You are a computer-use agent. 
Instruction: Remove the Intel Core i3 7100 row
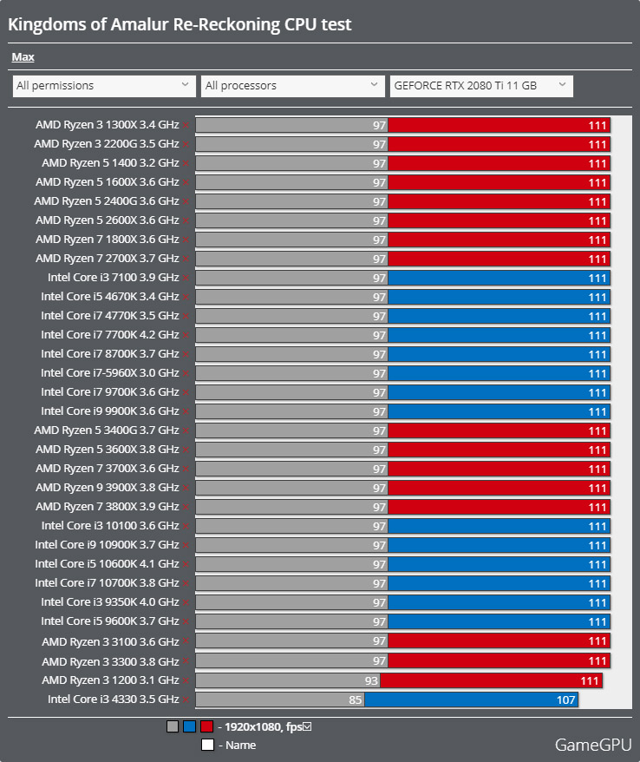pyautogui.click(x=186, y=278)
